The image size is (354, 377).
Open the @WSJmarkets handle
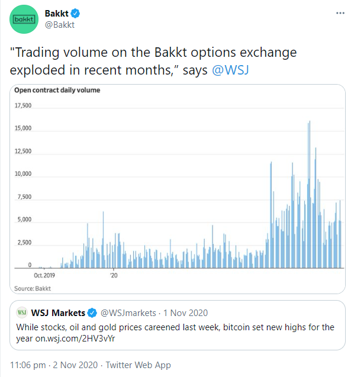(x=128, y=313)
